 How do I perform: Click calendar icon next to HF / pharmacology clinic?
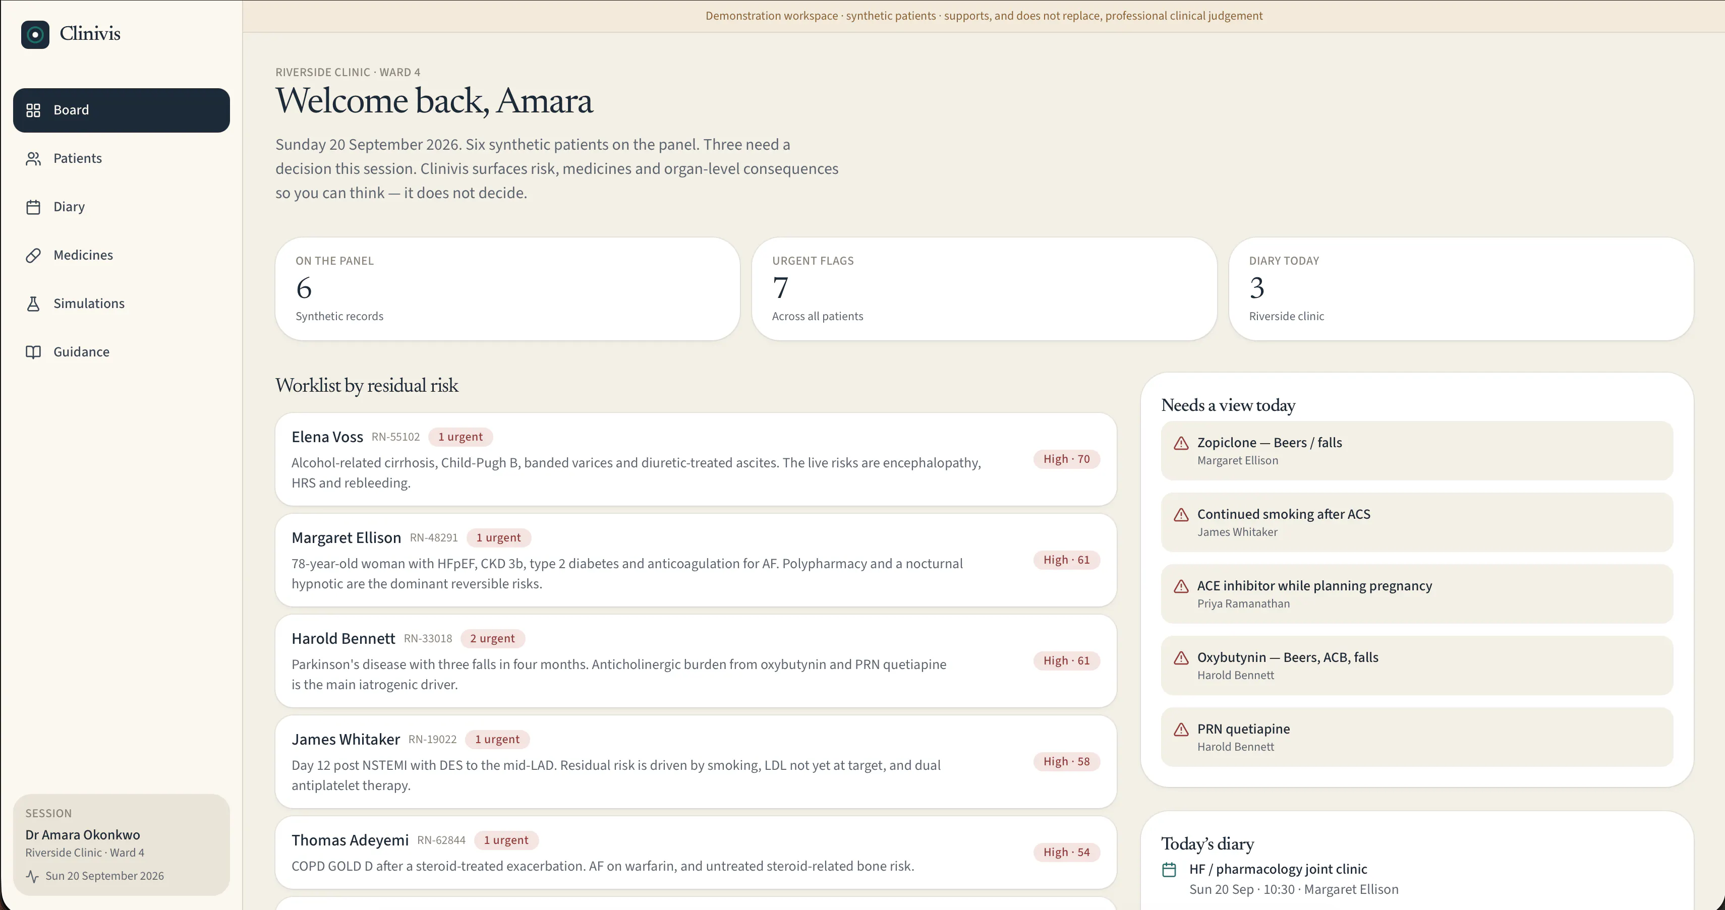[1169, 870]
